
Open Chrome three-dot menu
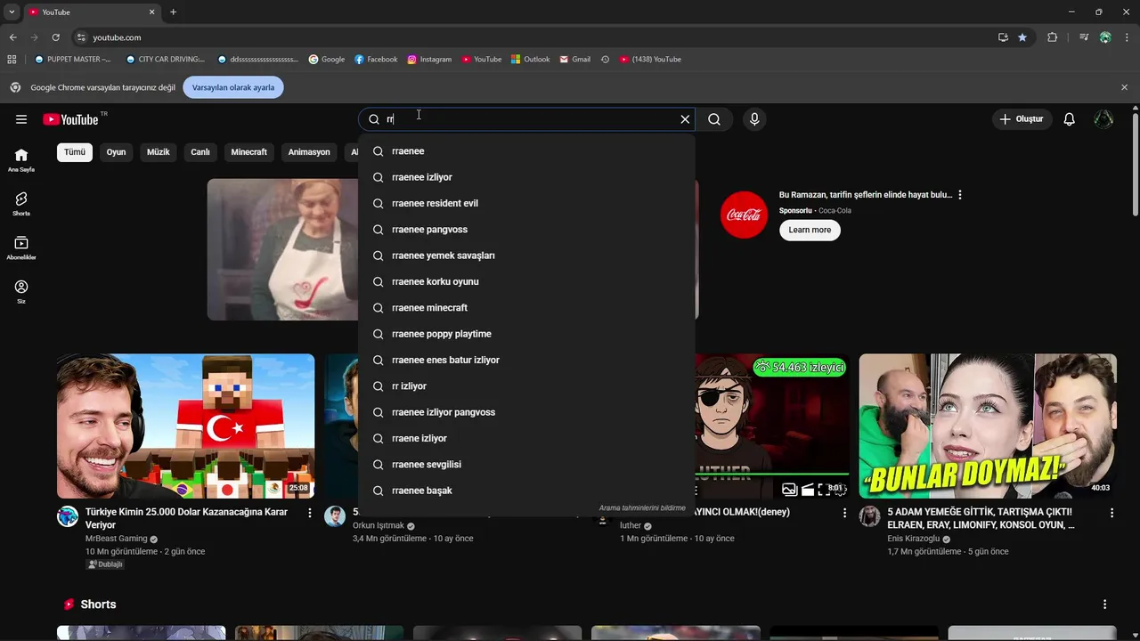pyautogui.click(x=1128, y=37)
